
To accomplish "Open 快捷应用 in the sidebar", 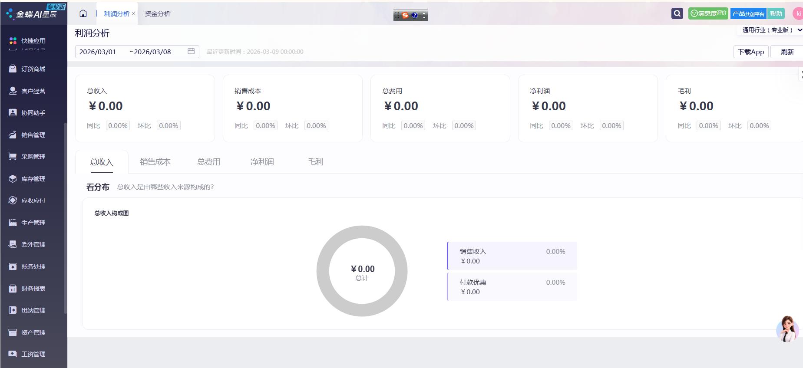I will point(33,41).
